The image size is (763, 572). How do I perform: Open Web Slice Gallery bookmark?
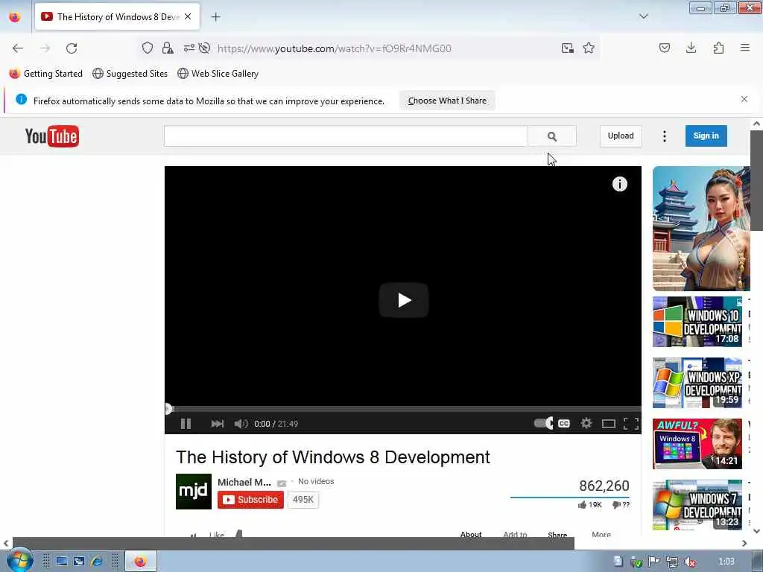(x=218, y=74)
